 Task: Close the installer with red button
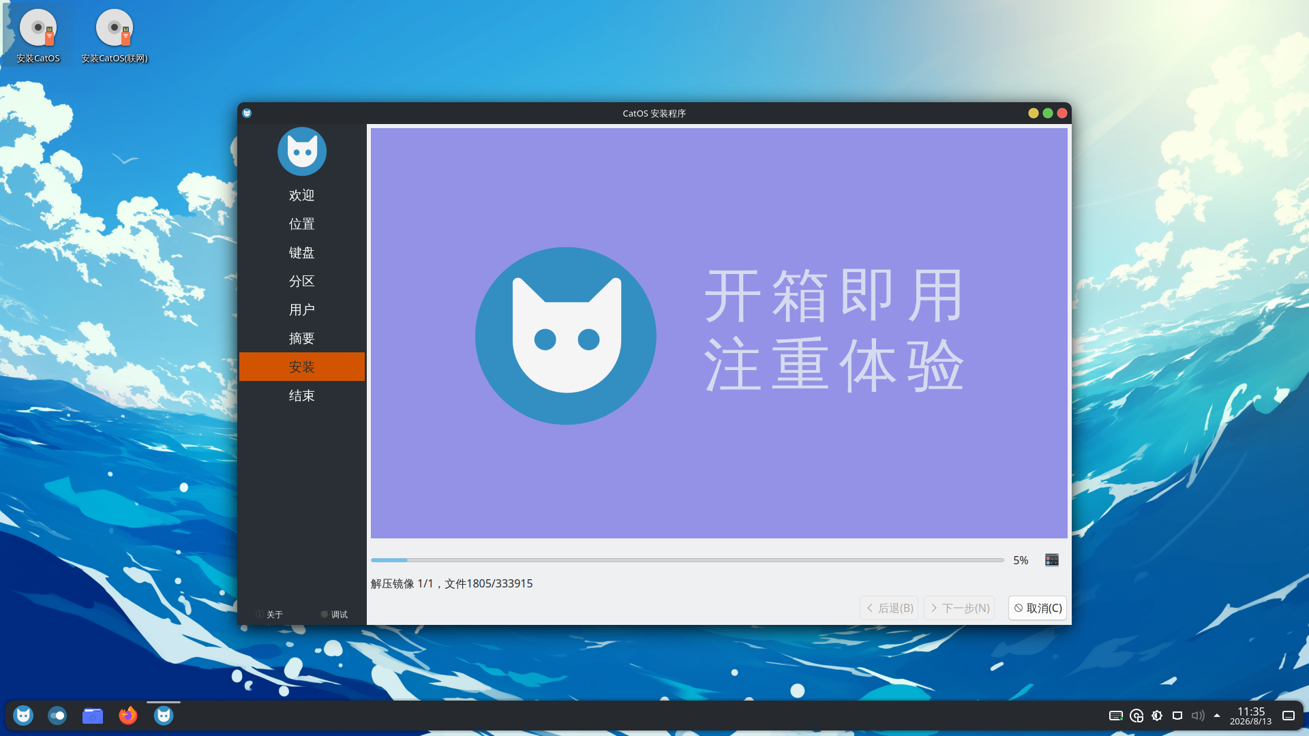(x=1062, y=113)
